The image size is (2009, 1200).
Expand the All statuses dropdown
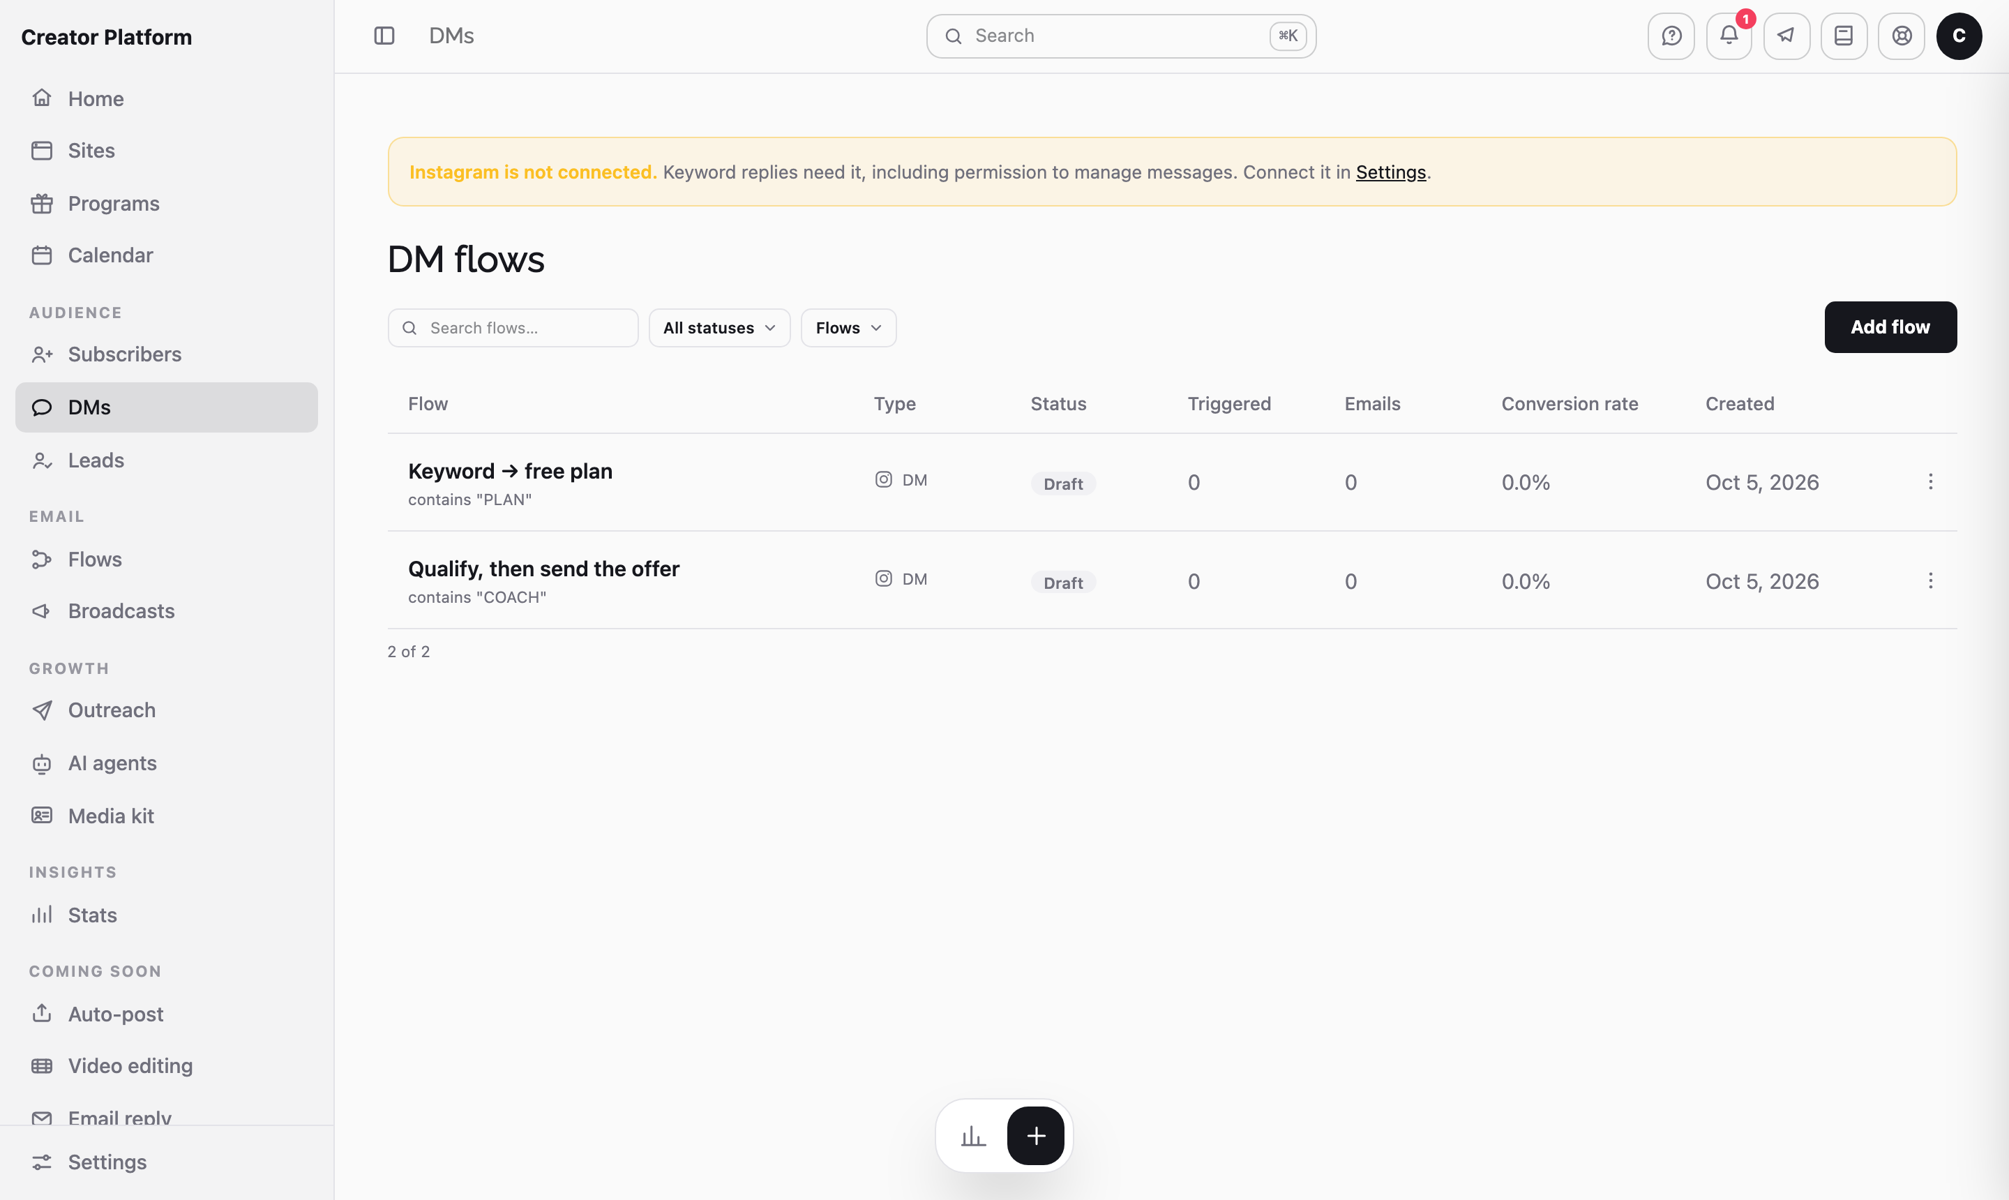(x=718, y=327)
